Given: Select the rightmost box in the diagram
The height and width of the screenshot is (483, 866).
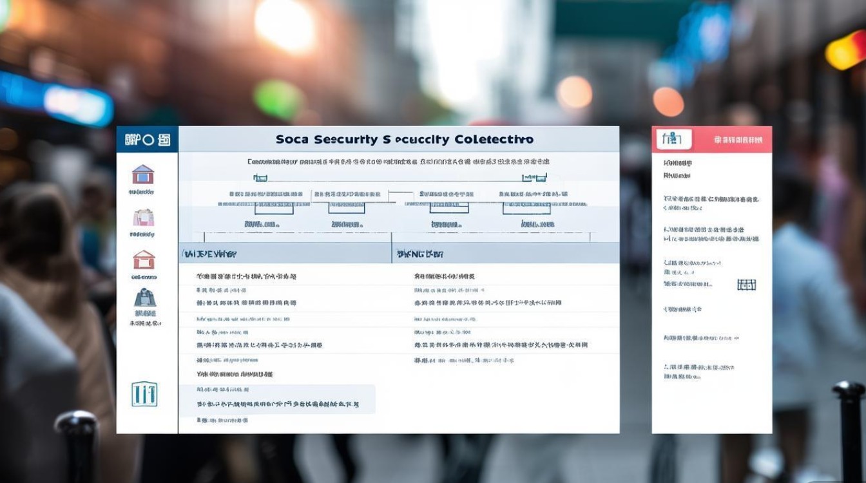Looking at the screenshot, I should coord(527,207).
